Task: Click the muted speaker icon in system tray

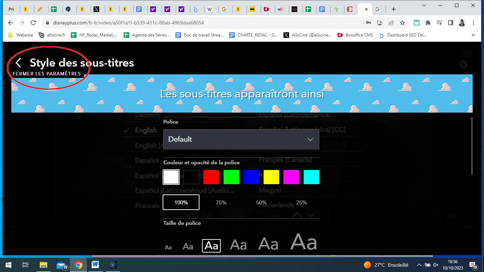Action: pos(436,265)
